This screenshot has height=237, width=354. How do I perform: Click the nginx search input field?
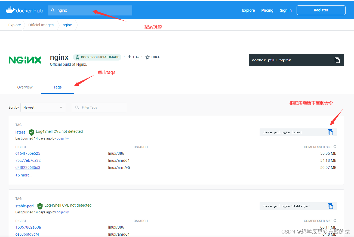coord(90,10)
